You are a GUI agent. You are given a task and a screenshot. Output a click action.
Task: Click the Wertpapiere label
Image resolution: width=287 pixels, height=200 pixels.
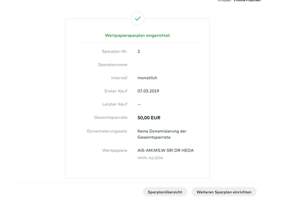click(115, 151)
